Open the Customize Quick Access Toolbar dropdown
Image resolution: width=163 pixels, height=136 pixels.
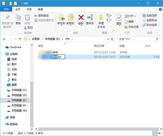(x=19, y=4)
